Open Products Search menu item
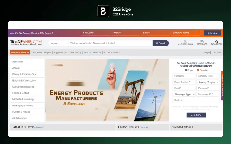Viewport: 231px width, 144px height. coord(112,52)
